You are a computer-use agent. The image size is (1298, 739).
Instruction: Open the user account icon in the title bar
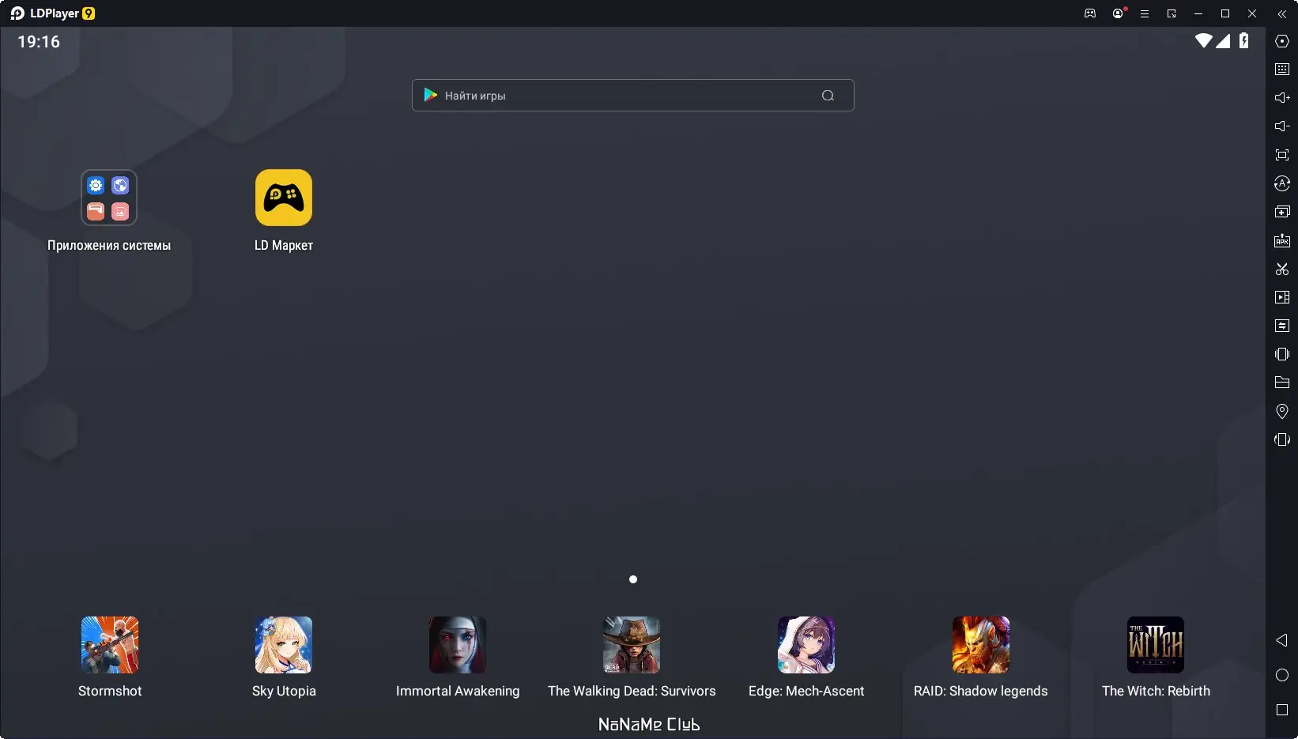(x=1118, y=13)
